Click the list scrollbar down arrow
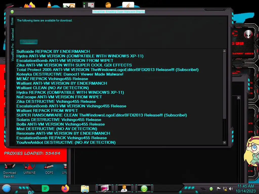The width and height of the screenshot is (259, 194). (224, 142)
